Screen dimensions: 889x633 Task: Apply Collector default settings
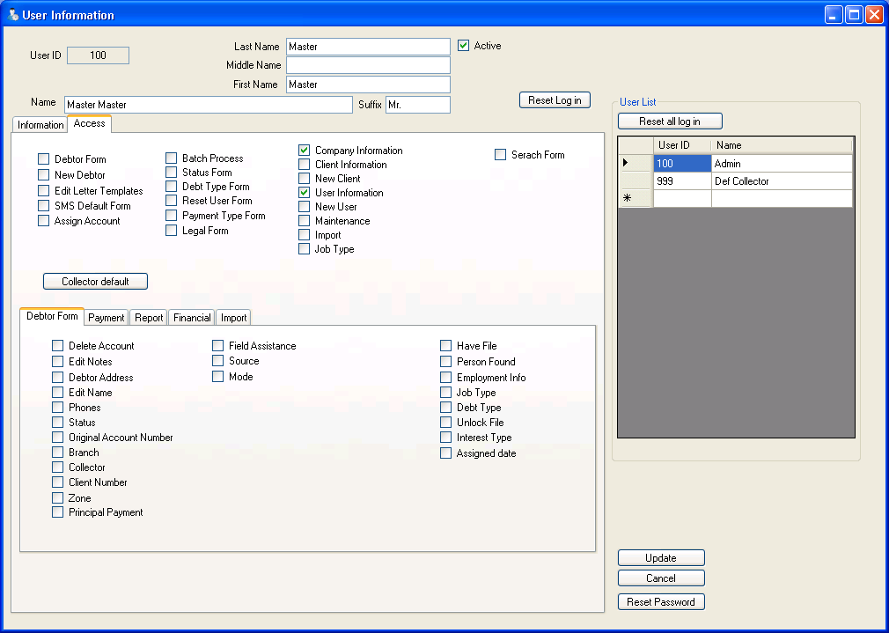[x=95, y=282]
